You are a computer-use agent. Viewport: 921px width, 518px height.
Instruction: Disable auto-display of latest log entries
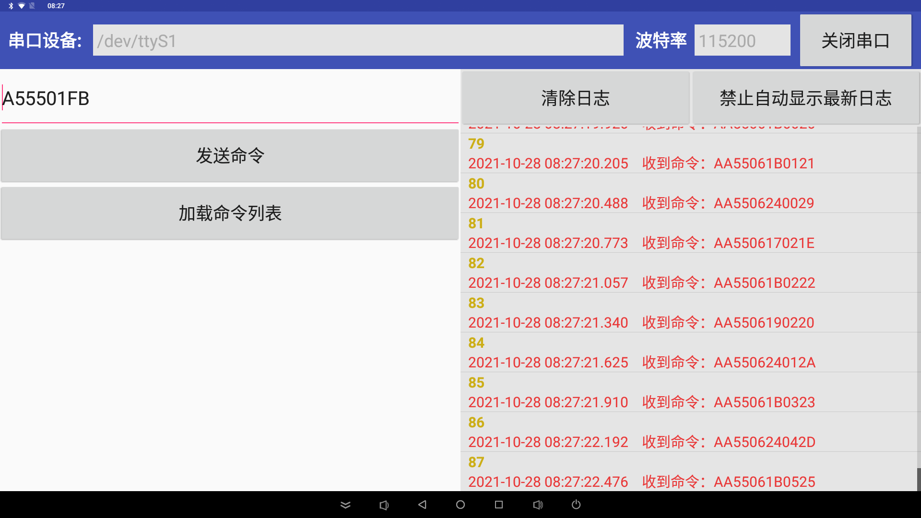(805, 98)
